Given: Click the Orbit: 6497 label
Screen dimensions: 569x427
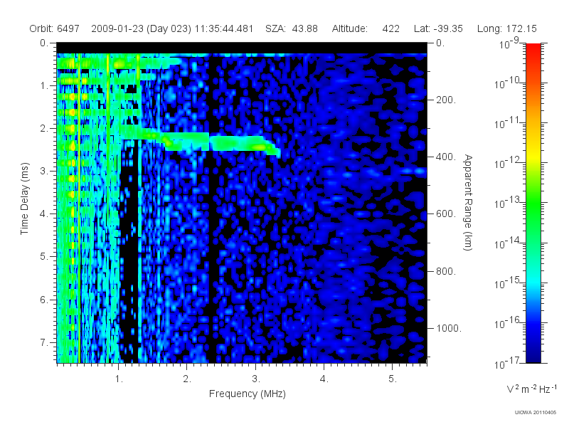Looking at the screenshot, I should 55,28.
